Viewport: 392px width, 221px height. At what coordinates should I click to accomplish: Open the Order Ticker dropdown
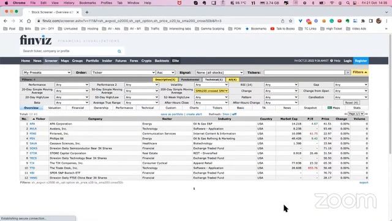(x=123, y=72)
